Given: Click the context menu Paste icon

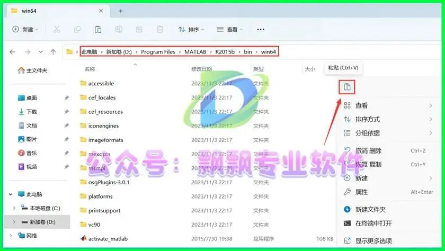Looking at the screenshot, I should point(347,87).
